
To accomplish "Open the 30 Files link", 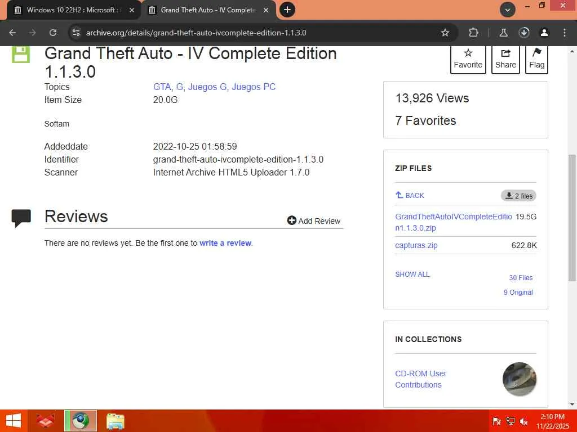I will tap(521, 278).
